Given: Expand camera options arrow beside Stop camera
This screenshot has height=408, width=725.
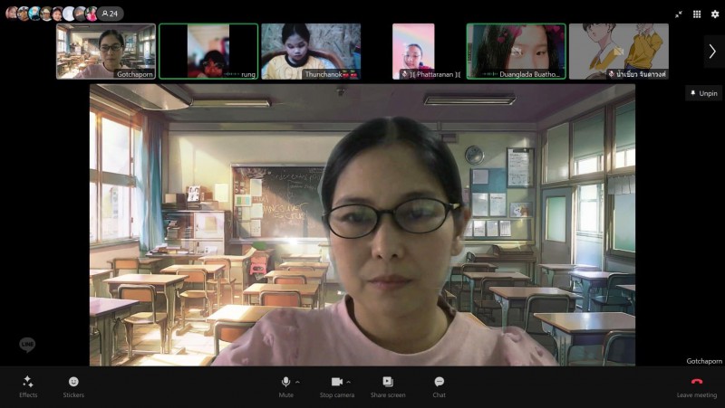Looking at the screenshot, I should click(x=349, y=382).
